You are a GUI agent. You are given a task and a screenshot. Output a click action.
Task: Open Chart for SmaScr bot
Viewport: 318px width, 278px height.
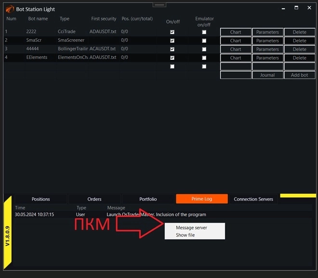(236, 40)
